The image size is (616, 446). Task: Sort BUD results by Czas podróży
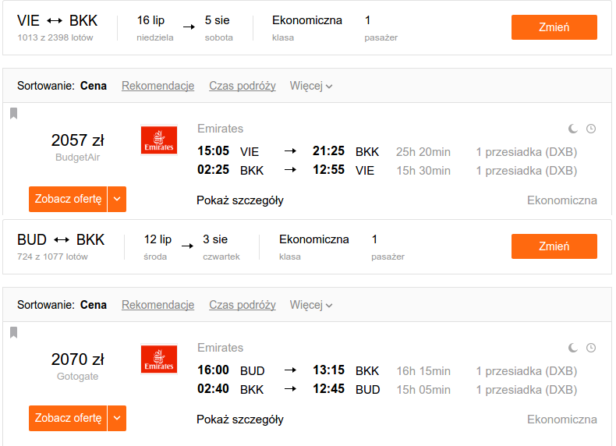243,305
